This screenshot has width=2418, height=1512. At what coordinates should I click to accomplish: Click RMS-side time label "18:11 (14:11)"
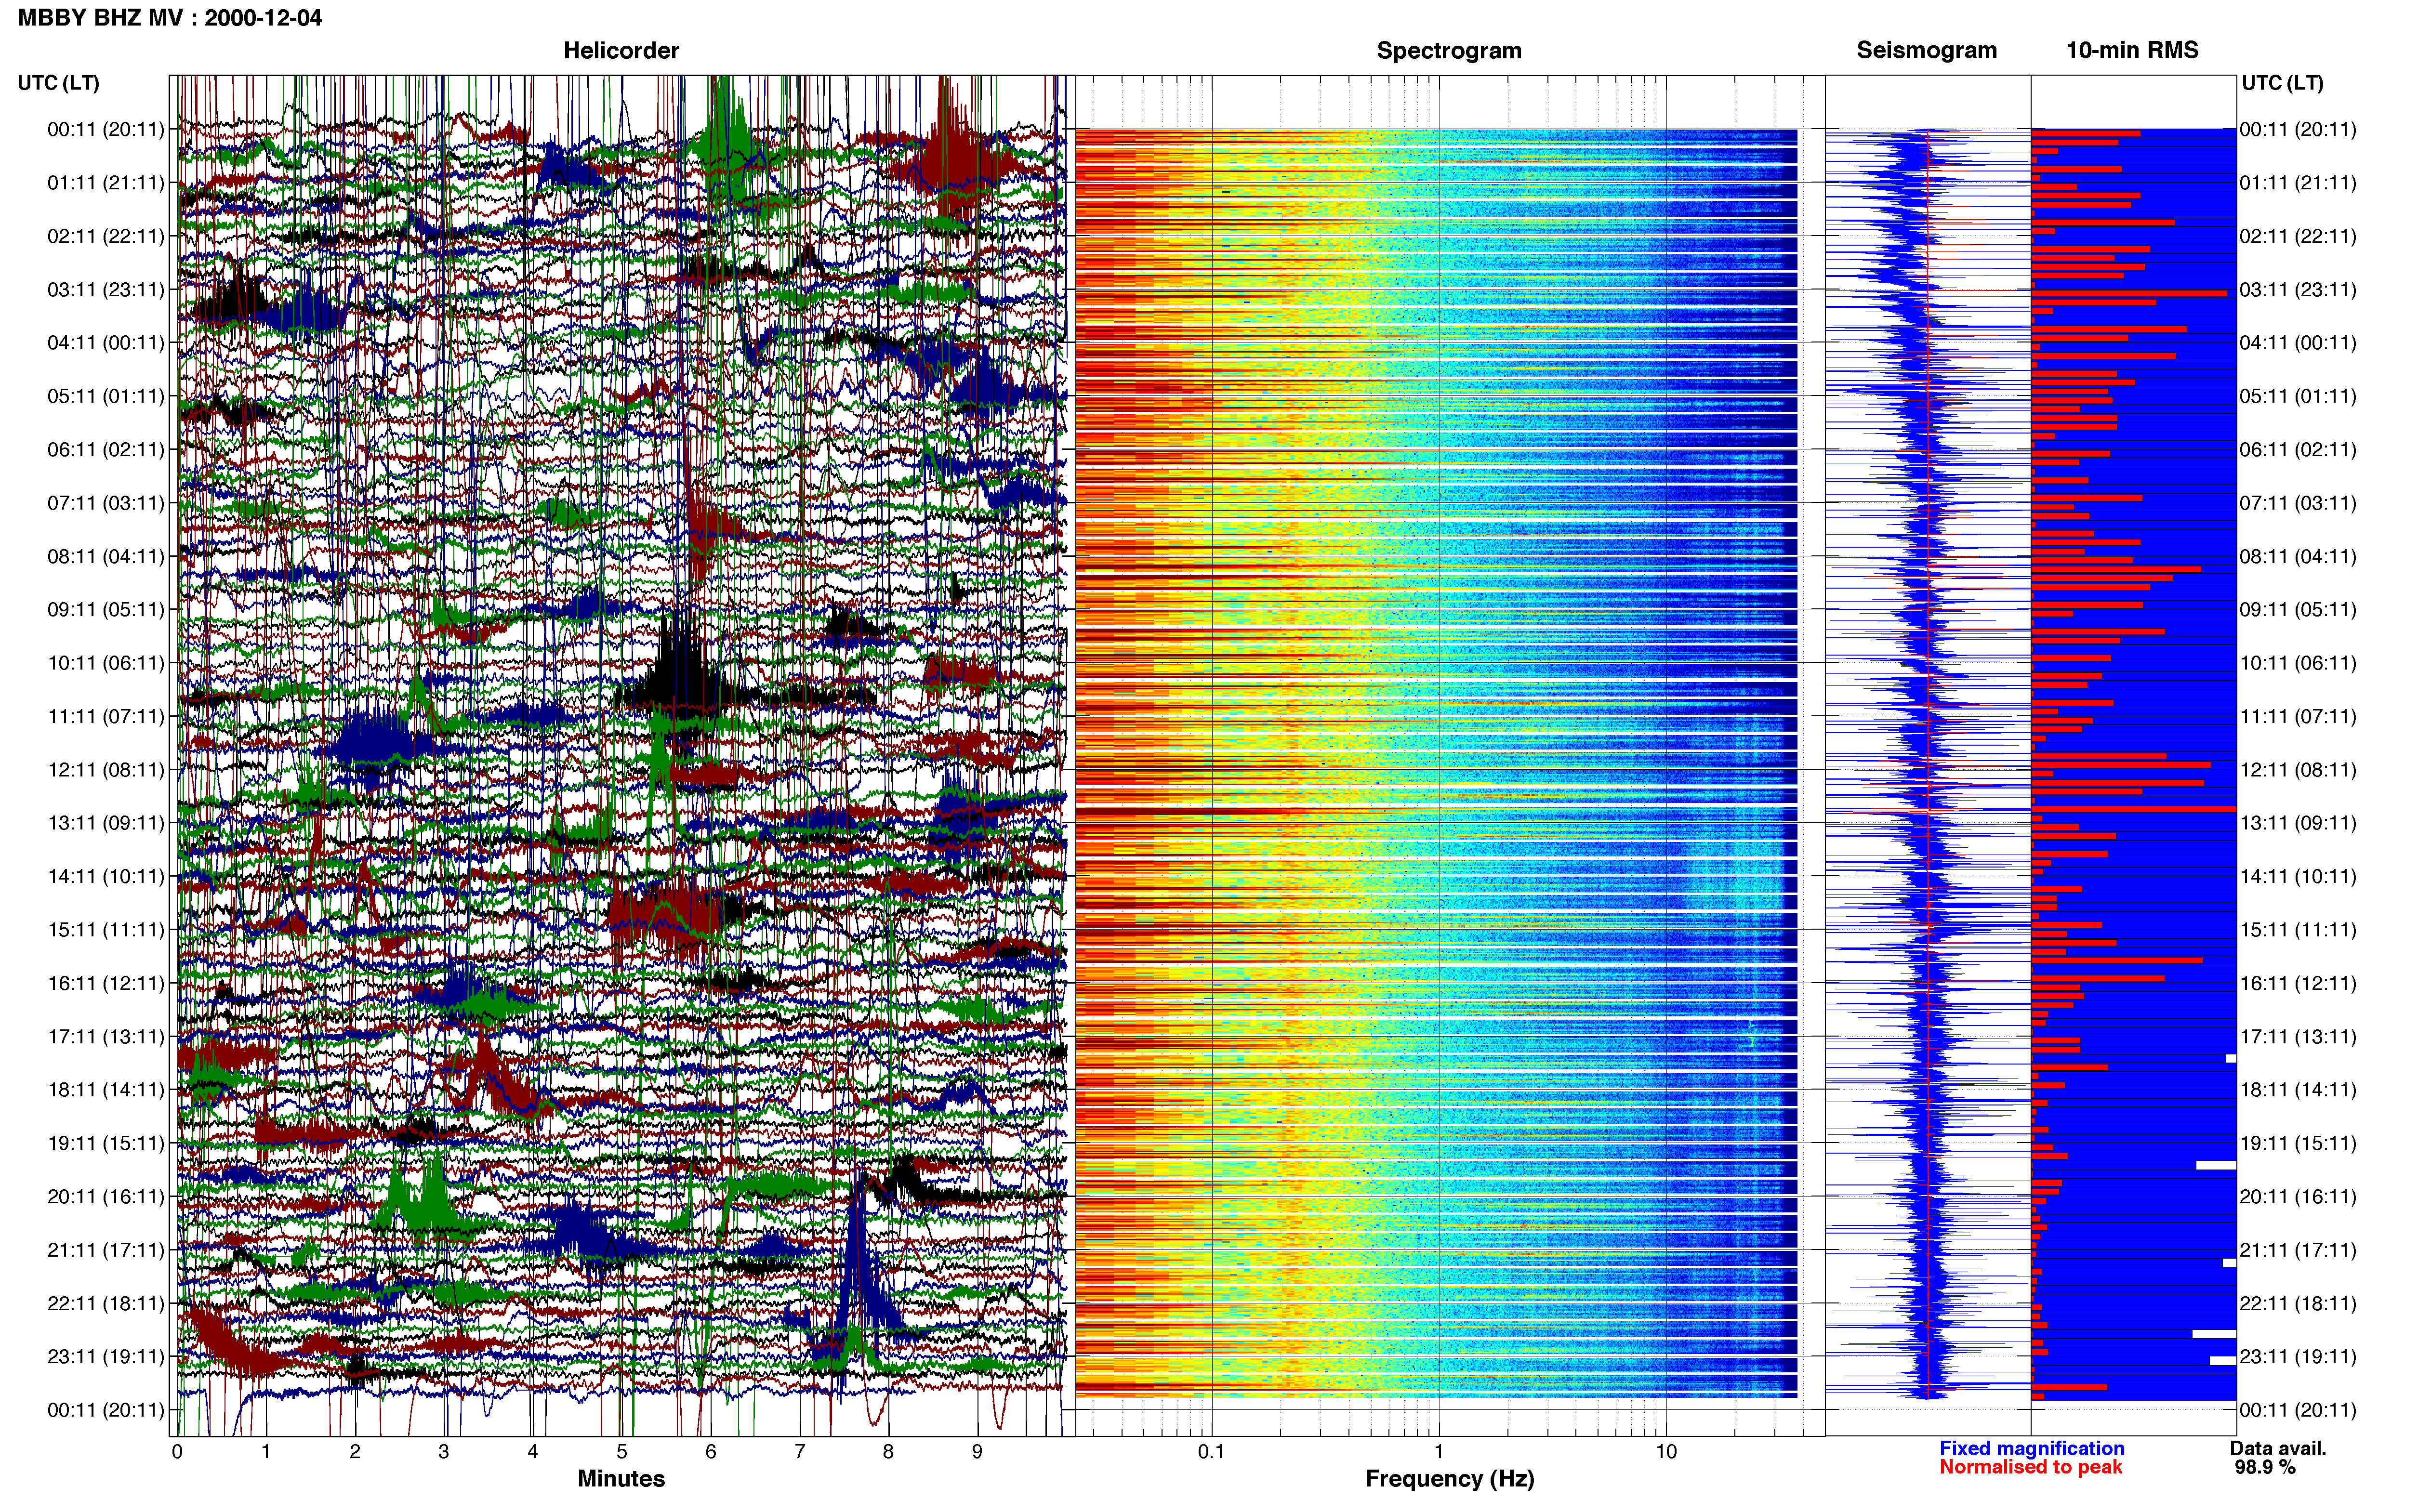2298,1090
